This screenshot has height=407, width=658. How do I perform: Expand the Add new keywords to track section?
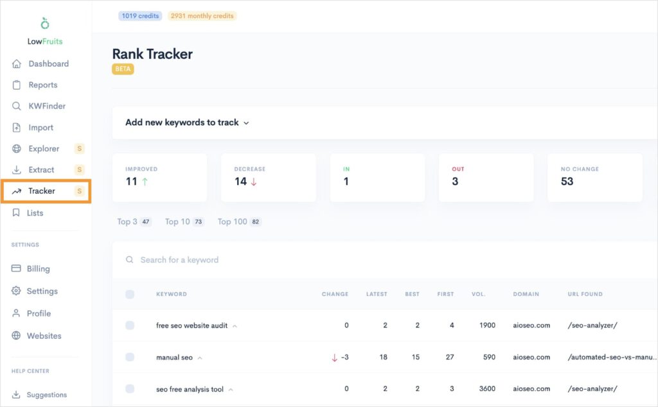186,123
